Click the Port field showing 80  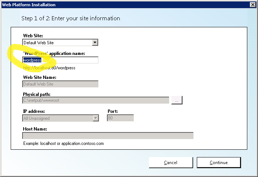(120, 118)
